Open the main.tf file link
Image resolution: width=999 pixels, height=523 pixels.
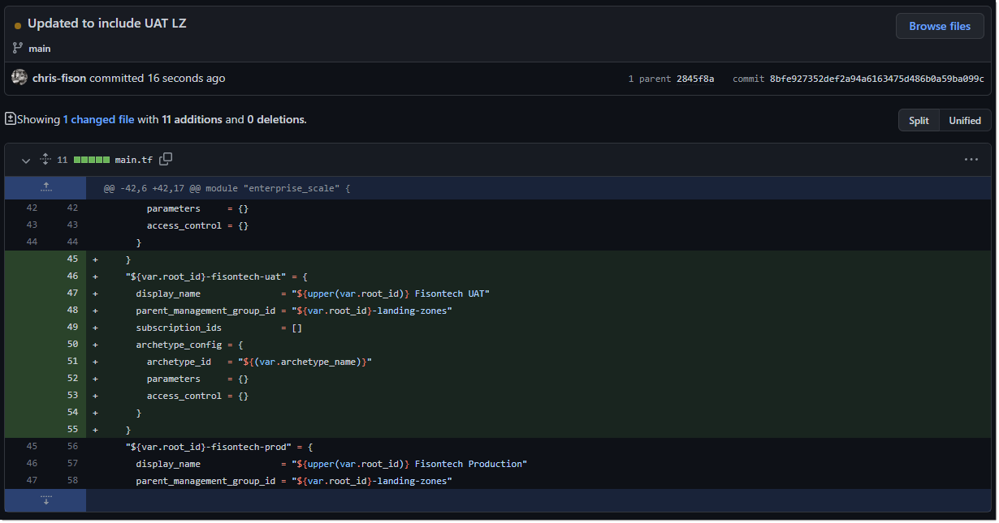click(134, 160)
